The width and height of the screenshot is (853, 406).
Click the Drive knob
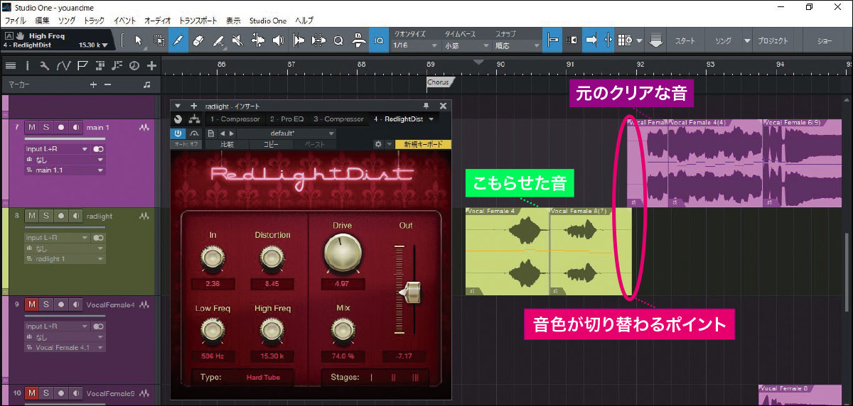[341, 254]
